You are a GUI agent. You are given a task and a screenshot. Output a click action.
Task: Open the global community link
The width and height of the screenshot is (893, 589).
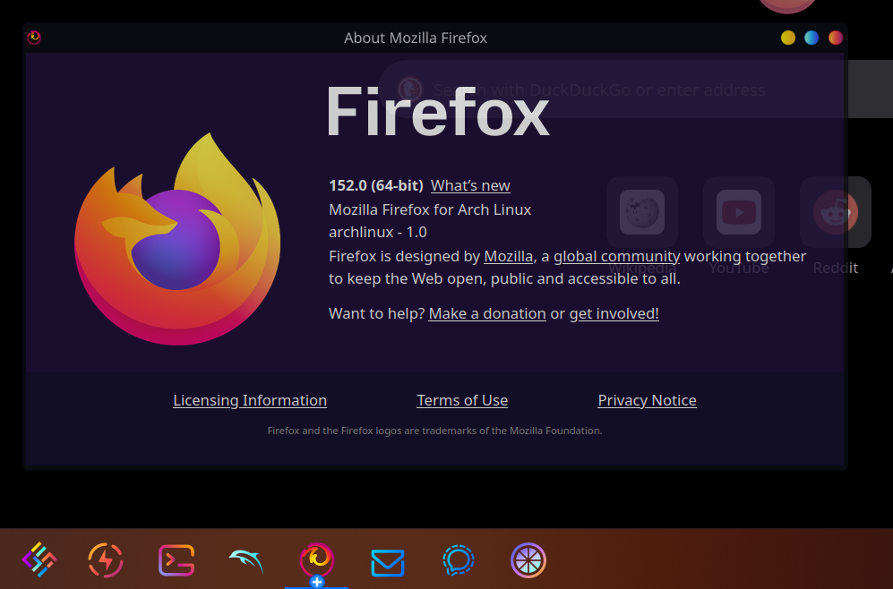point(617,256)
